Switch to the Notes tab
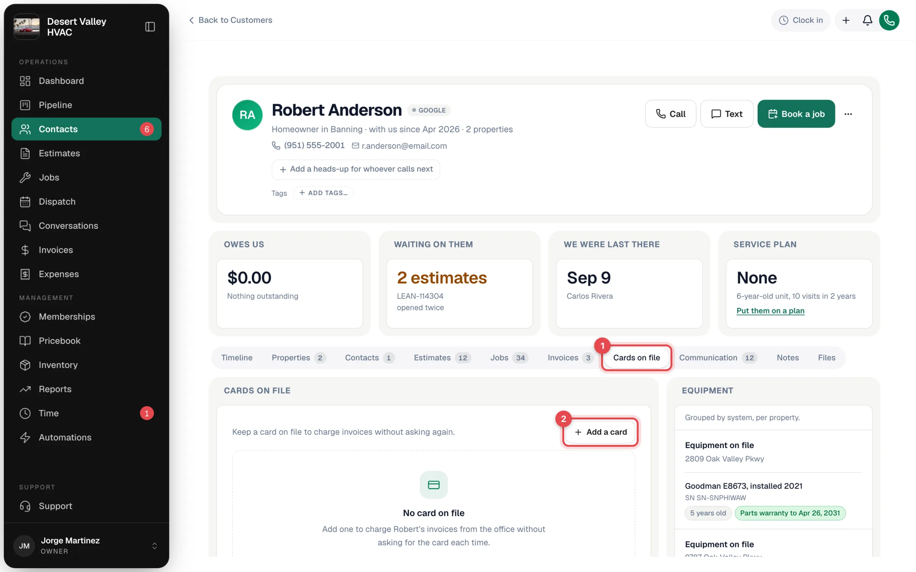916x572 pixels. pyautogui.click(x=788, y=358)
